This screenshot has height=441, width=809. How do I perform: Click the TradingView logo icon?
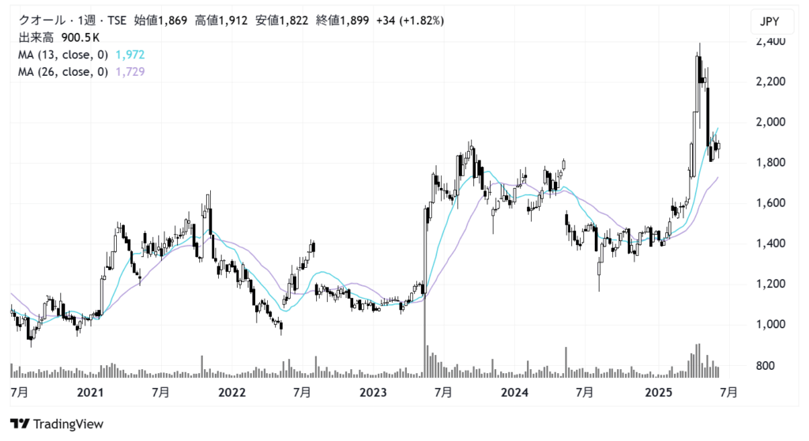(x=20, y=424)
